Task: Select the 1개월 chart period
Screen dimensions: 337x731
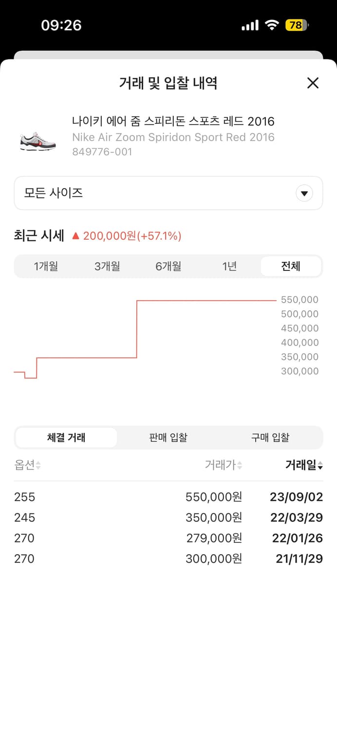Action: point(46,266)
